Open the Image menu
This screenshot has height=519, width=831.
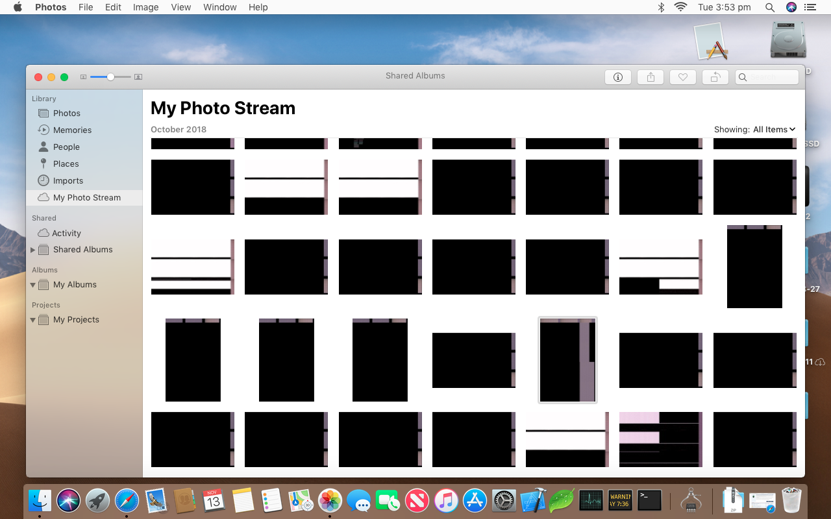pyautogui.click(x=145, y=7)
